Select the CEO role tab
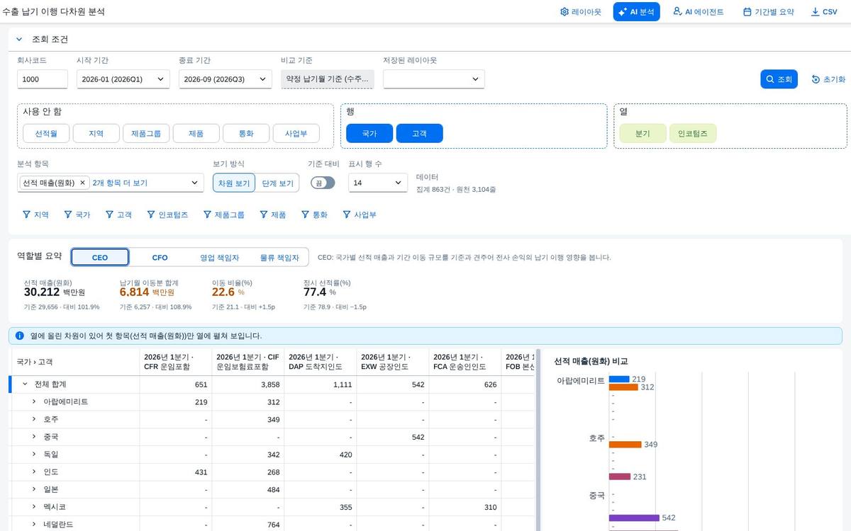The width and height of the screenshot is (851, 531). (100, 257)
